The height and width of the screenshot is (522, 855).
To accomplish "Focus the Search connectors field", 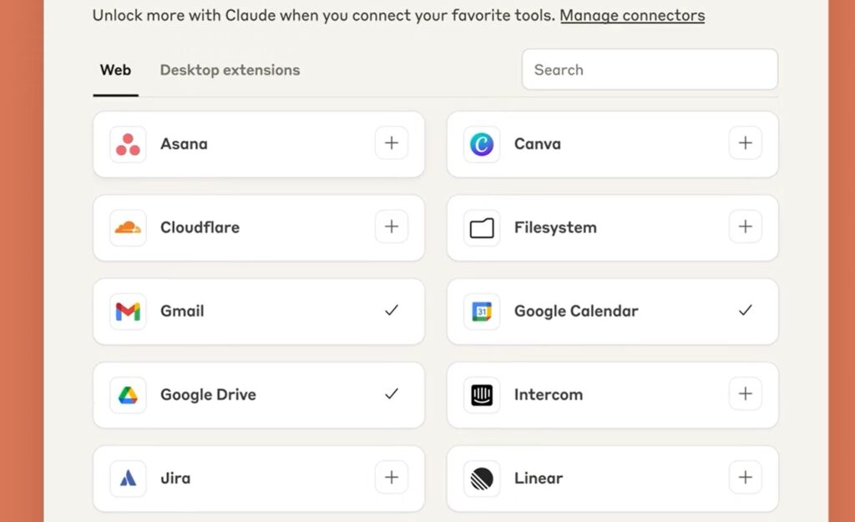I will [x=650, y=69].
